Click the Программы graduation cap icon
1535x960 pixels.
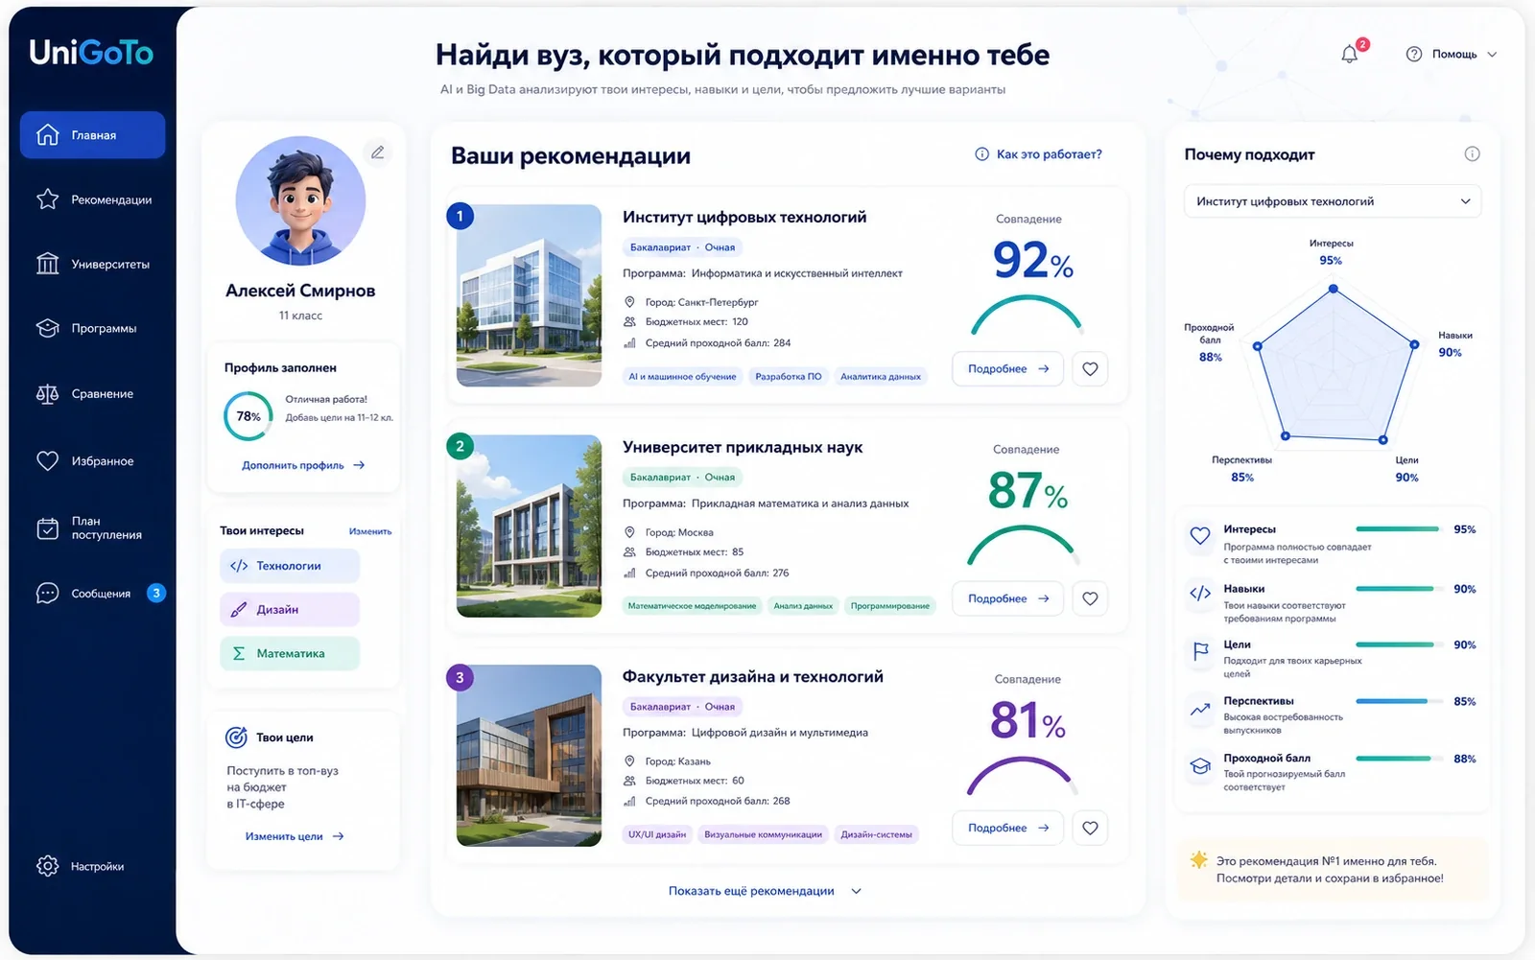pyautogui.click(x=47, y=328)
